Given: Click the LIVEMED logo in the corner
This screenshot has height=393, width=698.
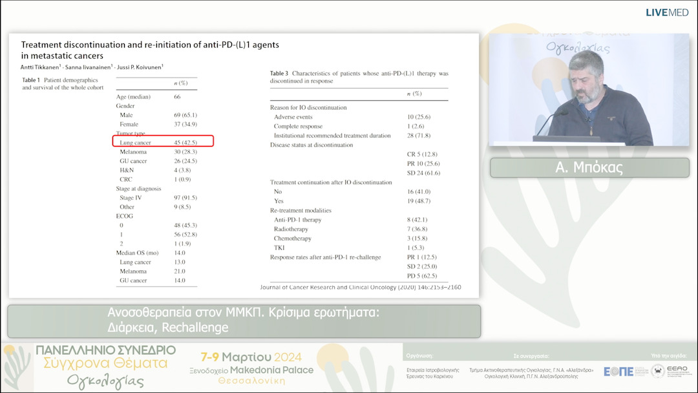Looking at the screenshot, I should click(667, 12).
